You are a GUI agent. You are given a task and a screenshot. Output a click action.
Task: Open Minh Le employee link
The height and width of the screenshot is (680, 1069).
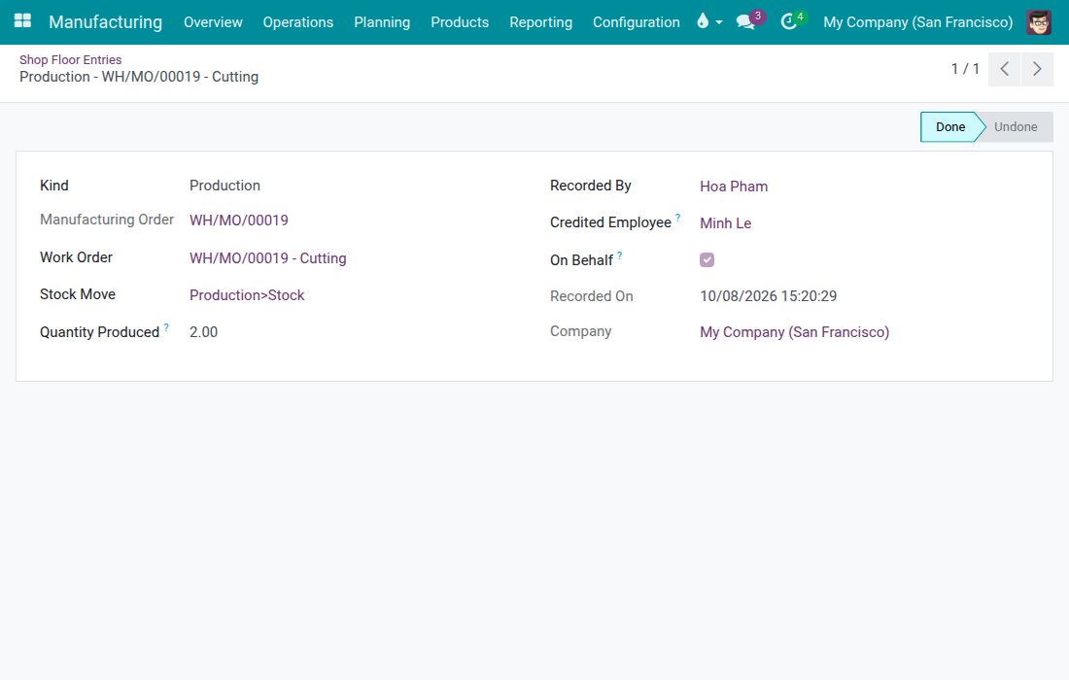(725, 223)
